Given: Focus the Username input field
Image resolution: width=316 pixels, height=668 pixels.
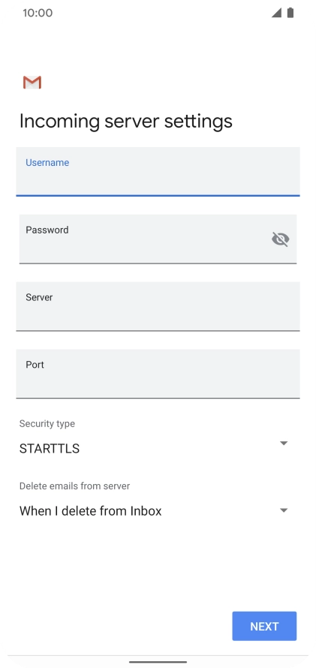Looking at the screenshot, I should coord(158,172).
